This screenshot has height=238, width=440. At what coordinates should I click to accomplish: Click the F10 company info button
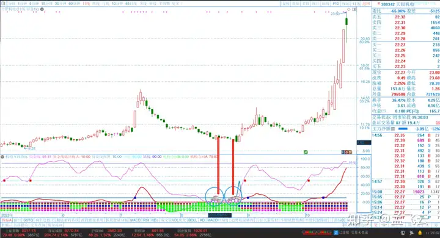click(x=335, y=4)
